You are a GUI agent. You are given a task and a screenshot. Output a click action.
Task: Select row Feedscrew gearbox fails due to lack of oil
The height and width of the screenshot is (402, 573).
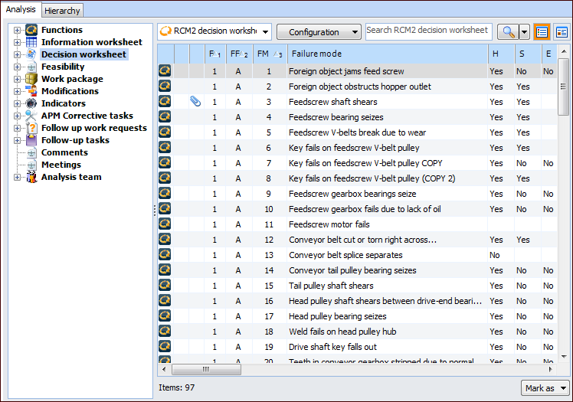click(358, 209)
